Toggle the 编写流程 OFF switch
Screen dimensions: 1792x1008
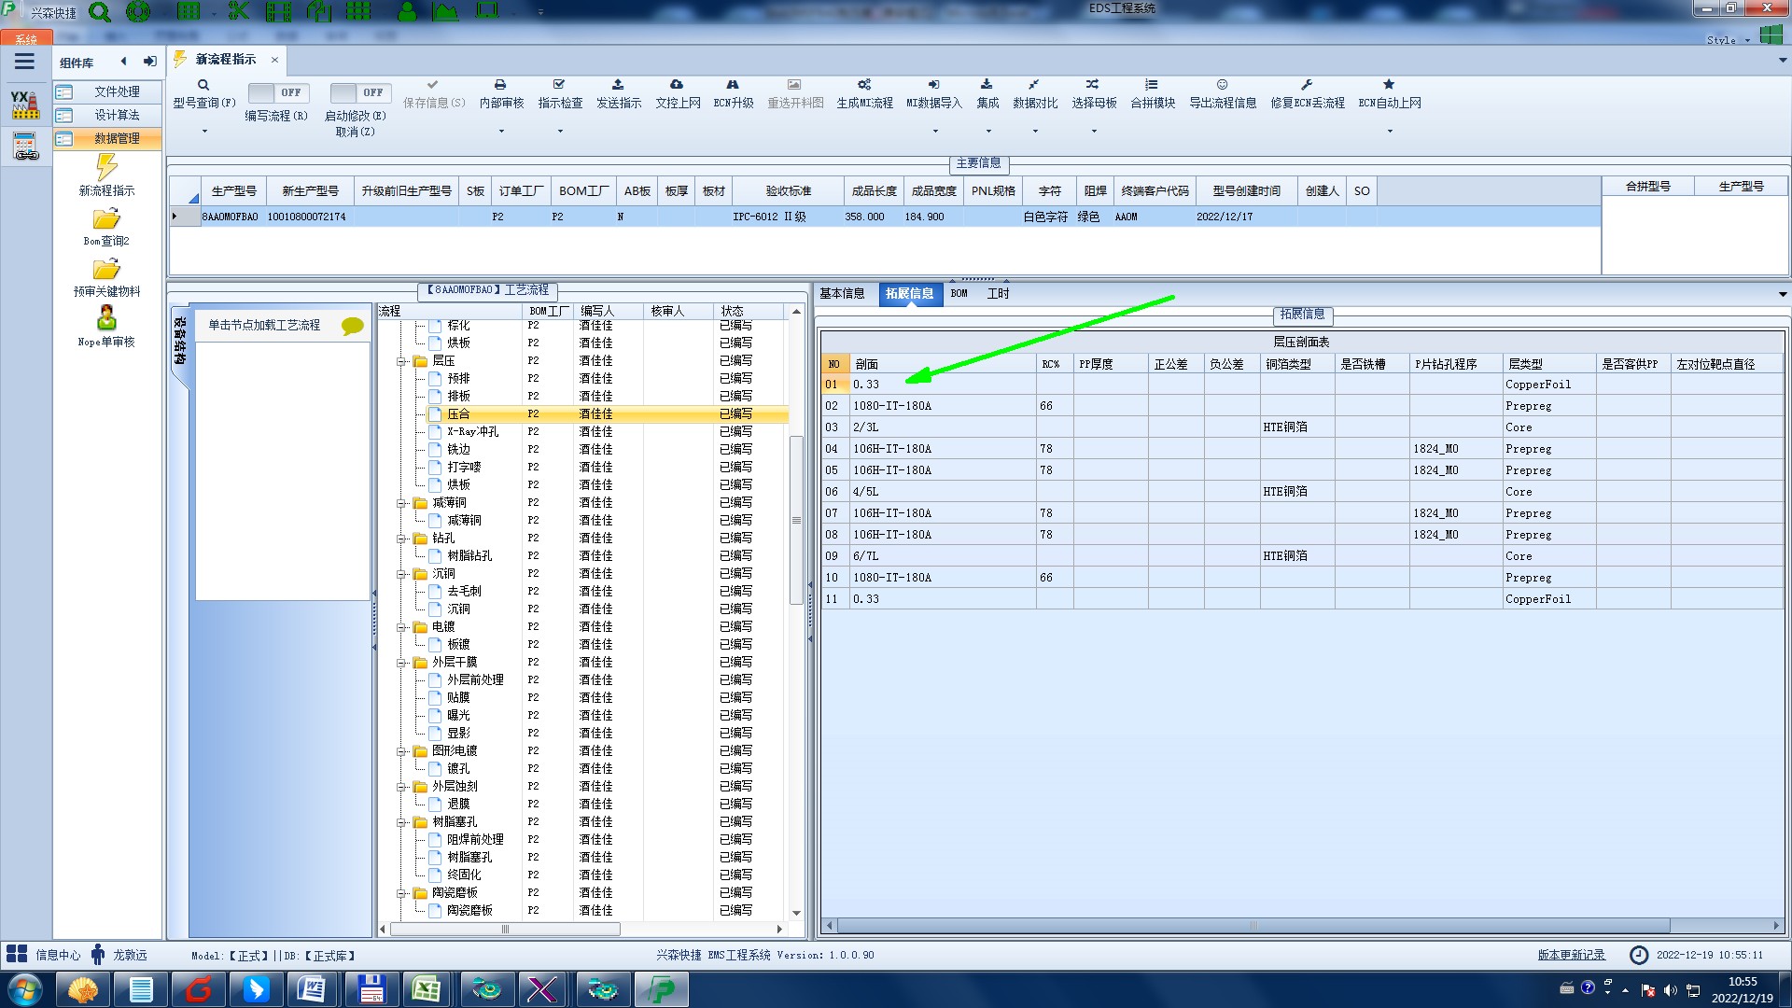pos(277,92)
